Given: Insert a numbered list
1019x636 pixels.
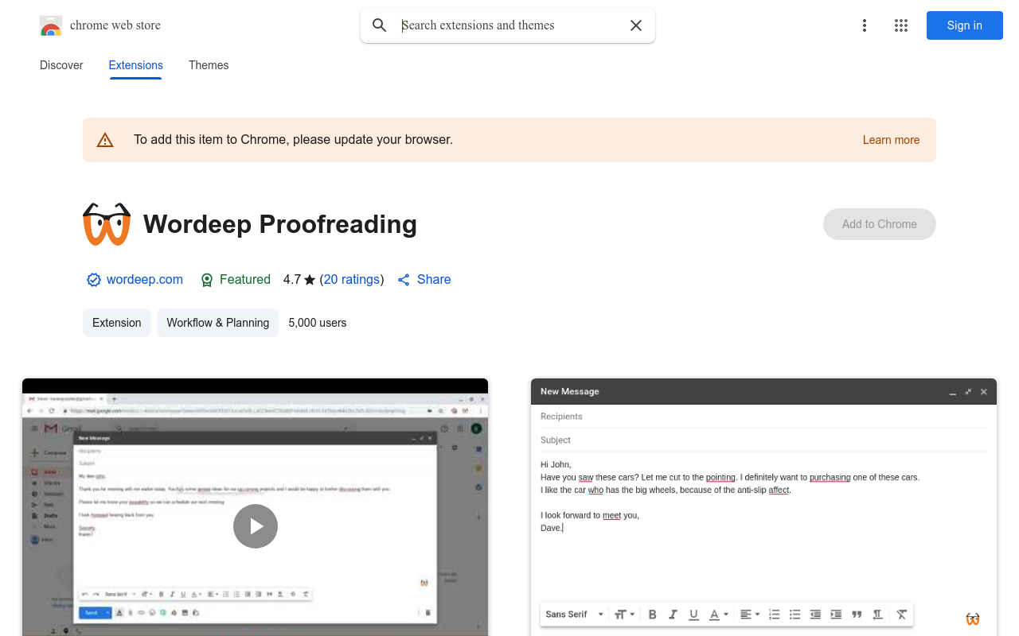Looking at the screenshot, I should (775, 615).
